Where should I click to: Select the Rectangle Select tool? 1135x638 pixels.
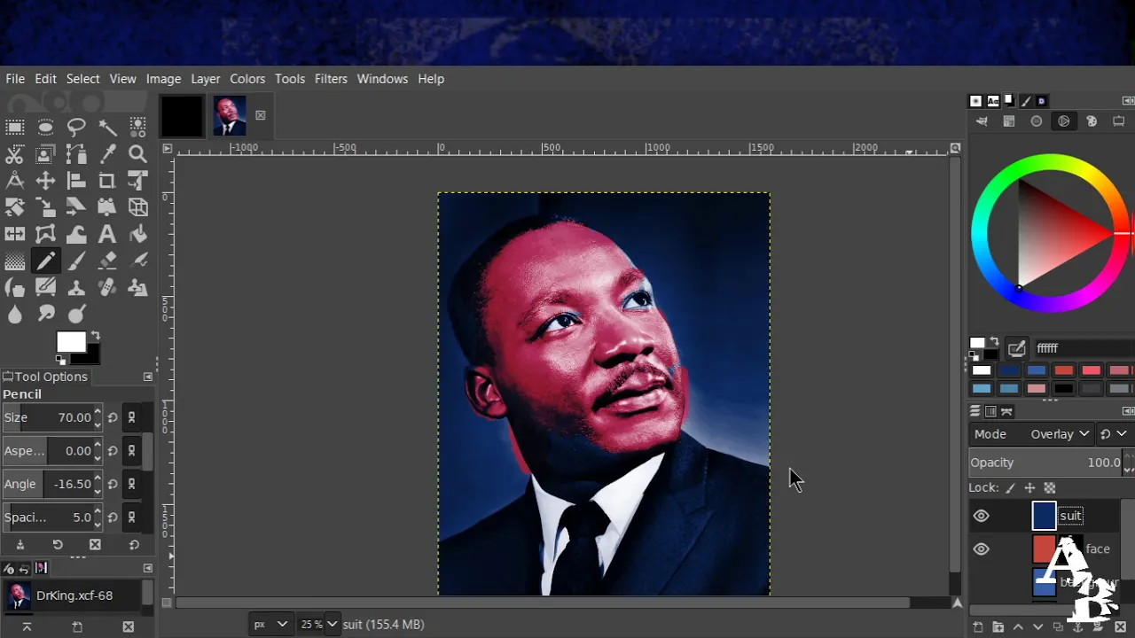click(x=15, y=128)
